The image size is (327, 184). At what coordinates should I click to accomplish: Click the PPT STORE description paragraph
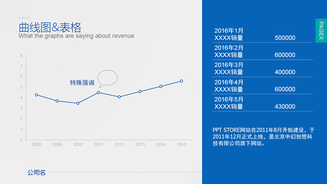[x=263, y=137]
